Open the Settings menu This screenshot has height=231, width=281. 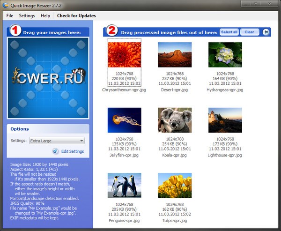coord(27,15)
